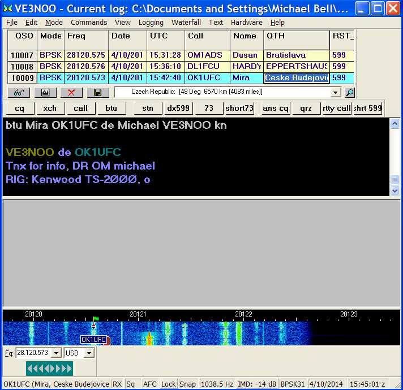
Task: Open the Logging menu
Action: 151,23
